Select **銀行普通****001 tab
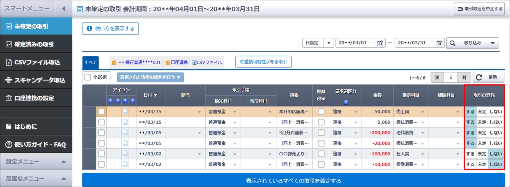The height and width of the screenshot is (187, 510). pyautogui.click(x=136, y=63)
